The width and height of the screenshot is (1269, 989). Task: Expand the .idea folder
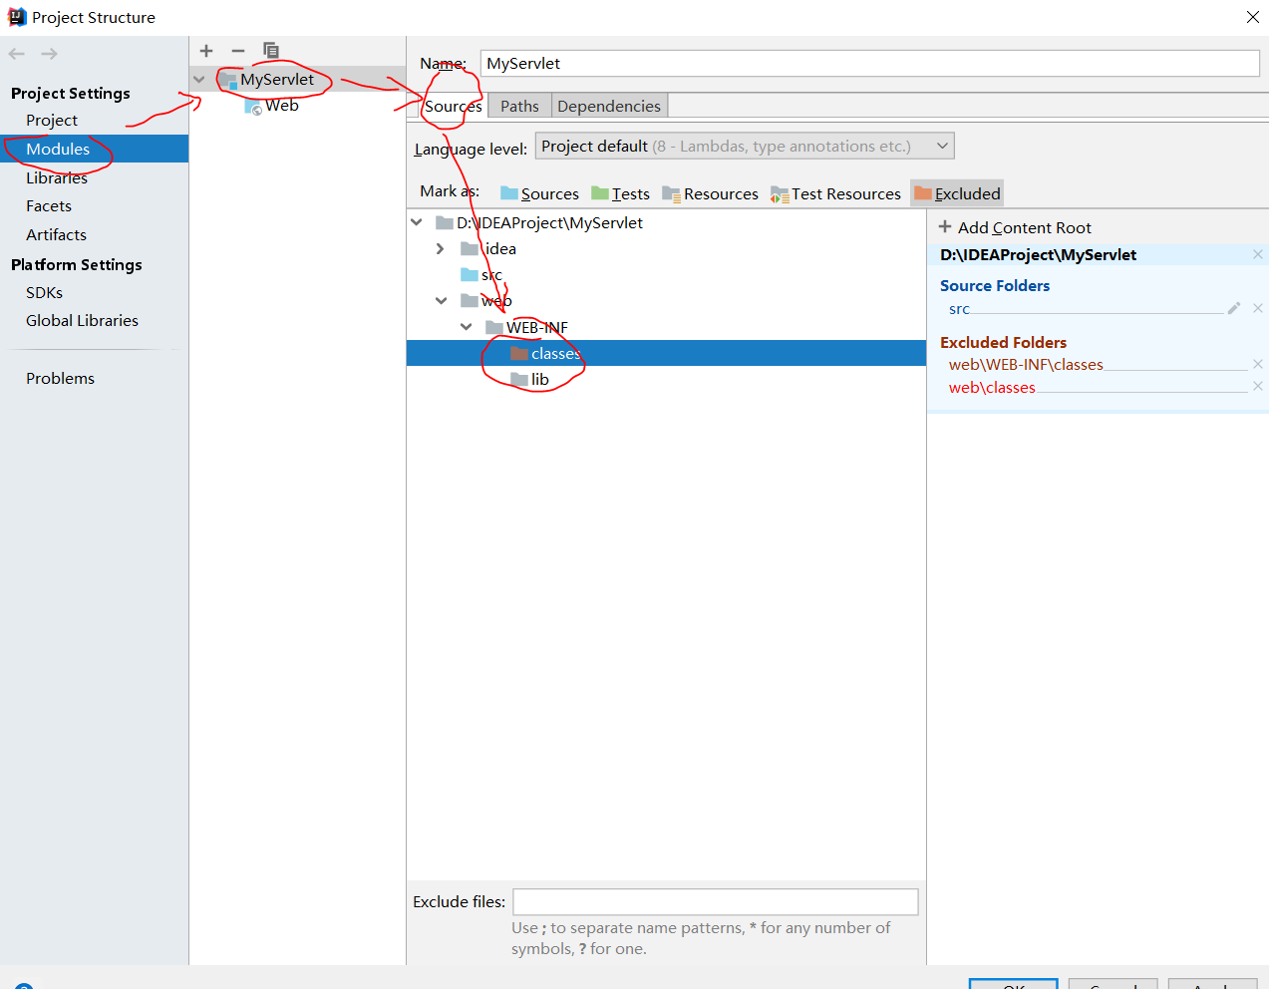pos(441,248)
